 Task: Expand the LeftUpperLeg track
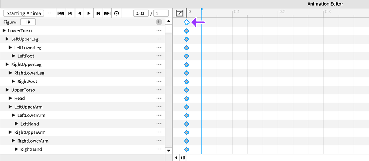[7, 39]
